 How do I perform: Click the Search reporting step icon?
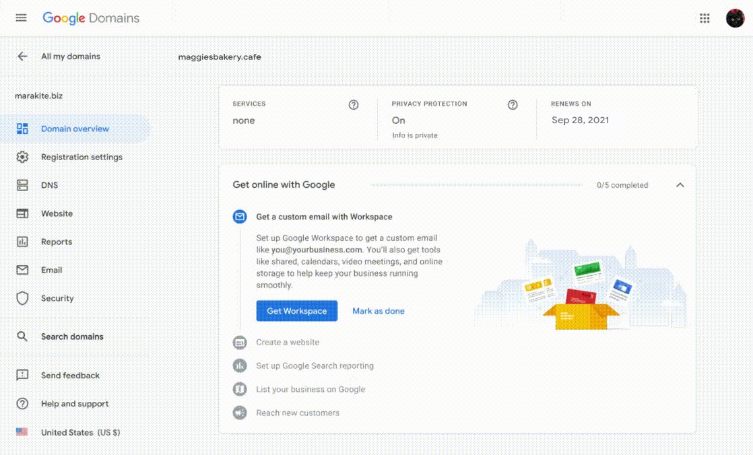coord(240,365)
